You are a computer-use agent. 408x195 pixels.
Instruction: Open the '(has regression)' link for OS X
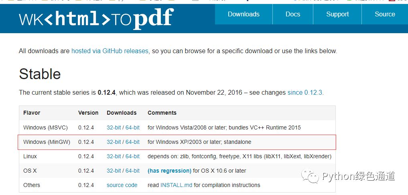pos(169,171)
